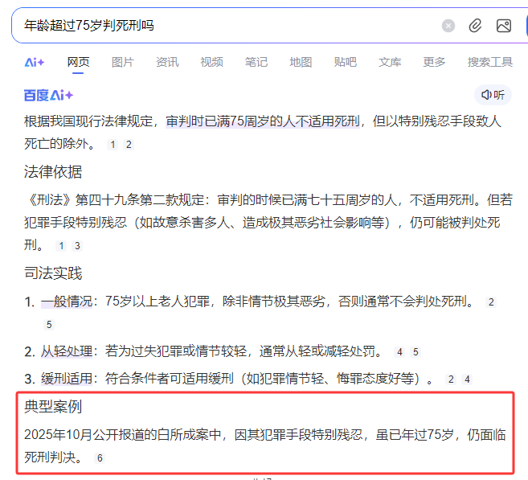This screenshot has width=528, height=480.
Task: Select the 网页 tab
Action: 78,62
